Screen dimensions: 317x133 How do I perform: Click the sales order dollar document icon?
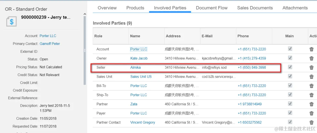point(12,21)
